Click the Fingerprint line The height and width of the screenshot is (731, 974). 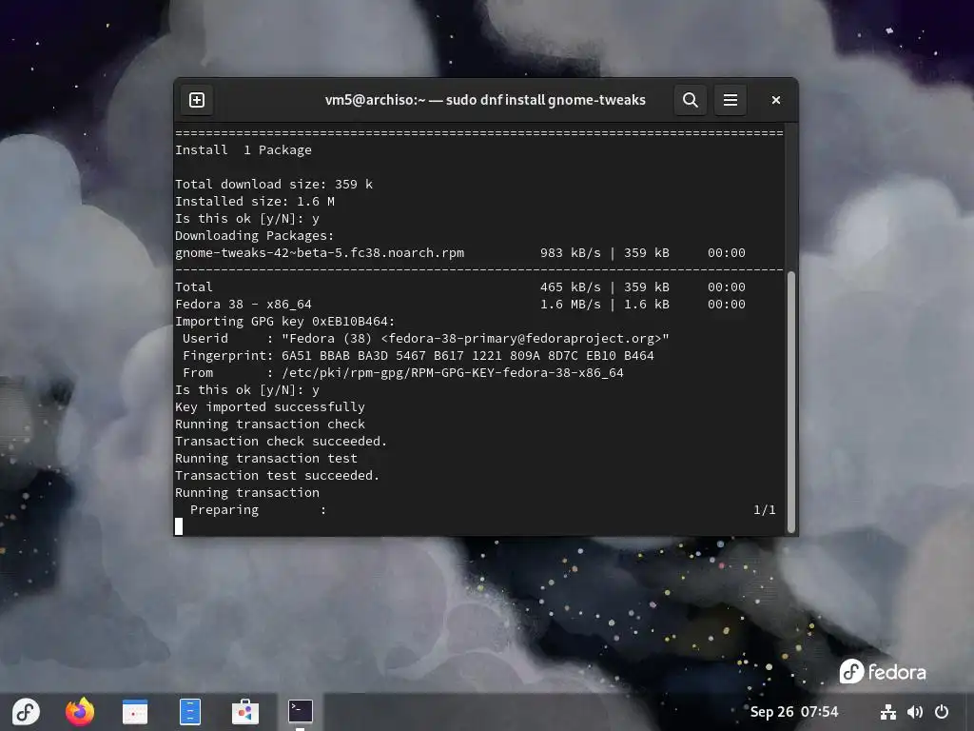tap(419, 356)
